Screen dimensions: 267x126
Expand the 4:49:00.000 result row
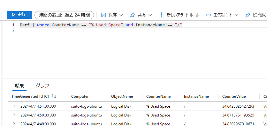pyautogui.click(x=14, y=124)
